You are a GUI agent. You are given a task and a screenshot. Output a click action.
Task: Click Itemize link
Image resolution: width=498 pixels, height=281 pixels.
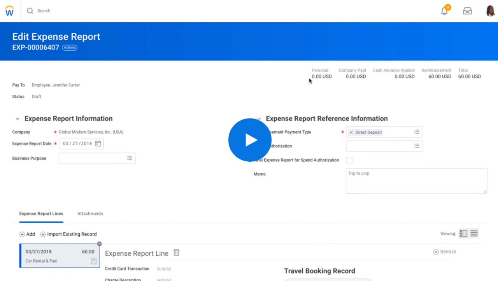(445, 252)
